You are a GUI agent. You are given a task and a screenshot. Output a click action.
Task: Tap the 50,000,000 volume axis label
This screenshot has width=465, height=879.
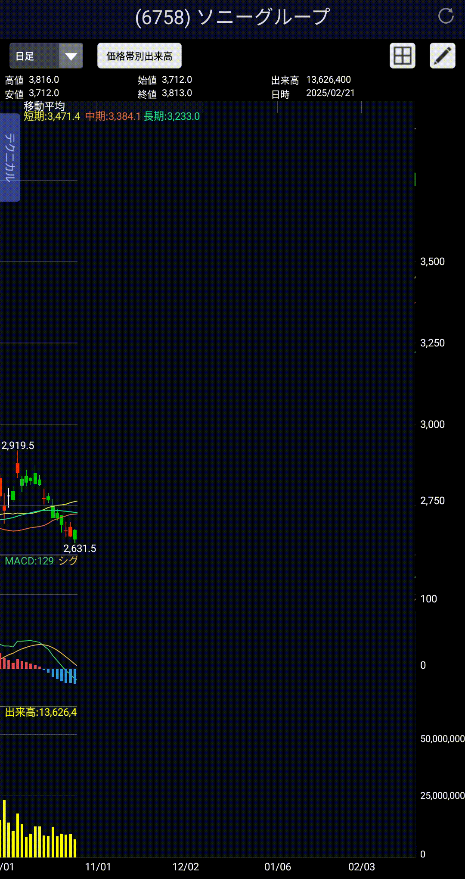pos(443,739)
